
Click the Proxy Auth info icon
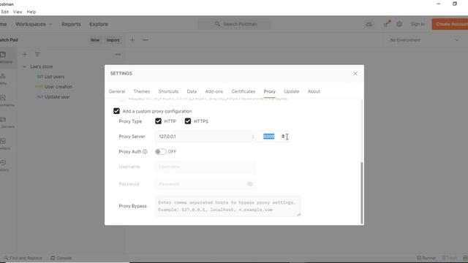point(145,152)
